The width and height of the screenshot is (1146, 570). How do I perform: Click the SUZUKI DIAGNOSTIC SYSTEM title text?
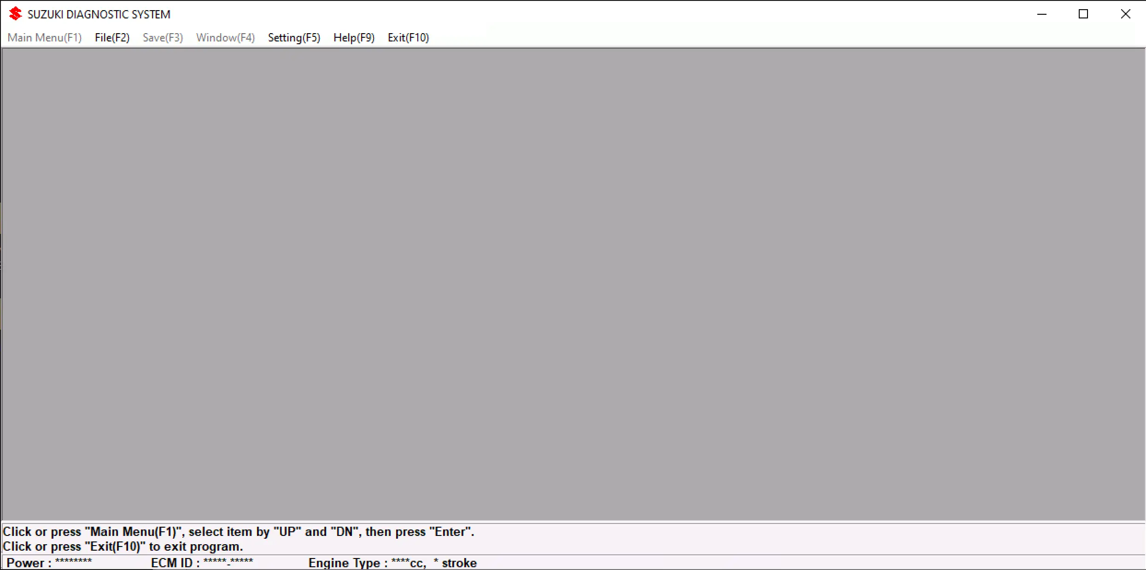click(x=99, y=14)
